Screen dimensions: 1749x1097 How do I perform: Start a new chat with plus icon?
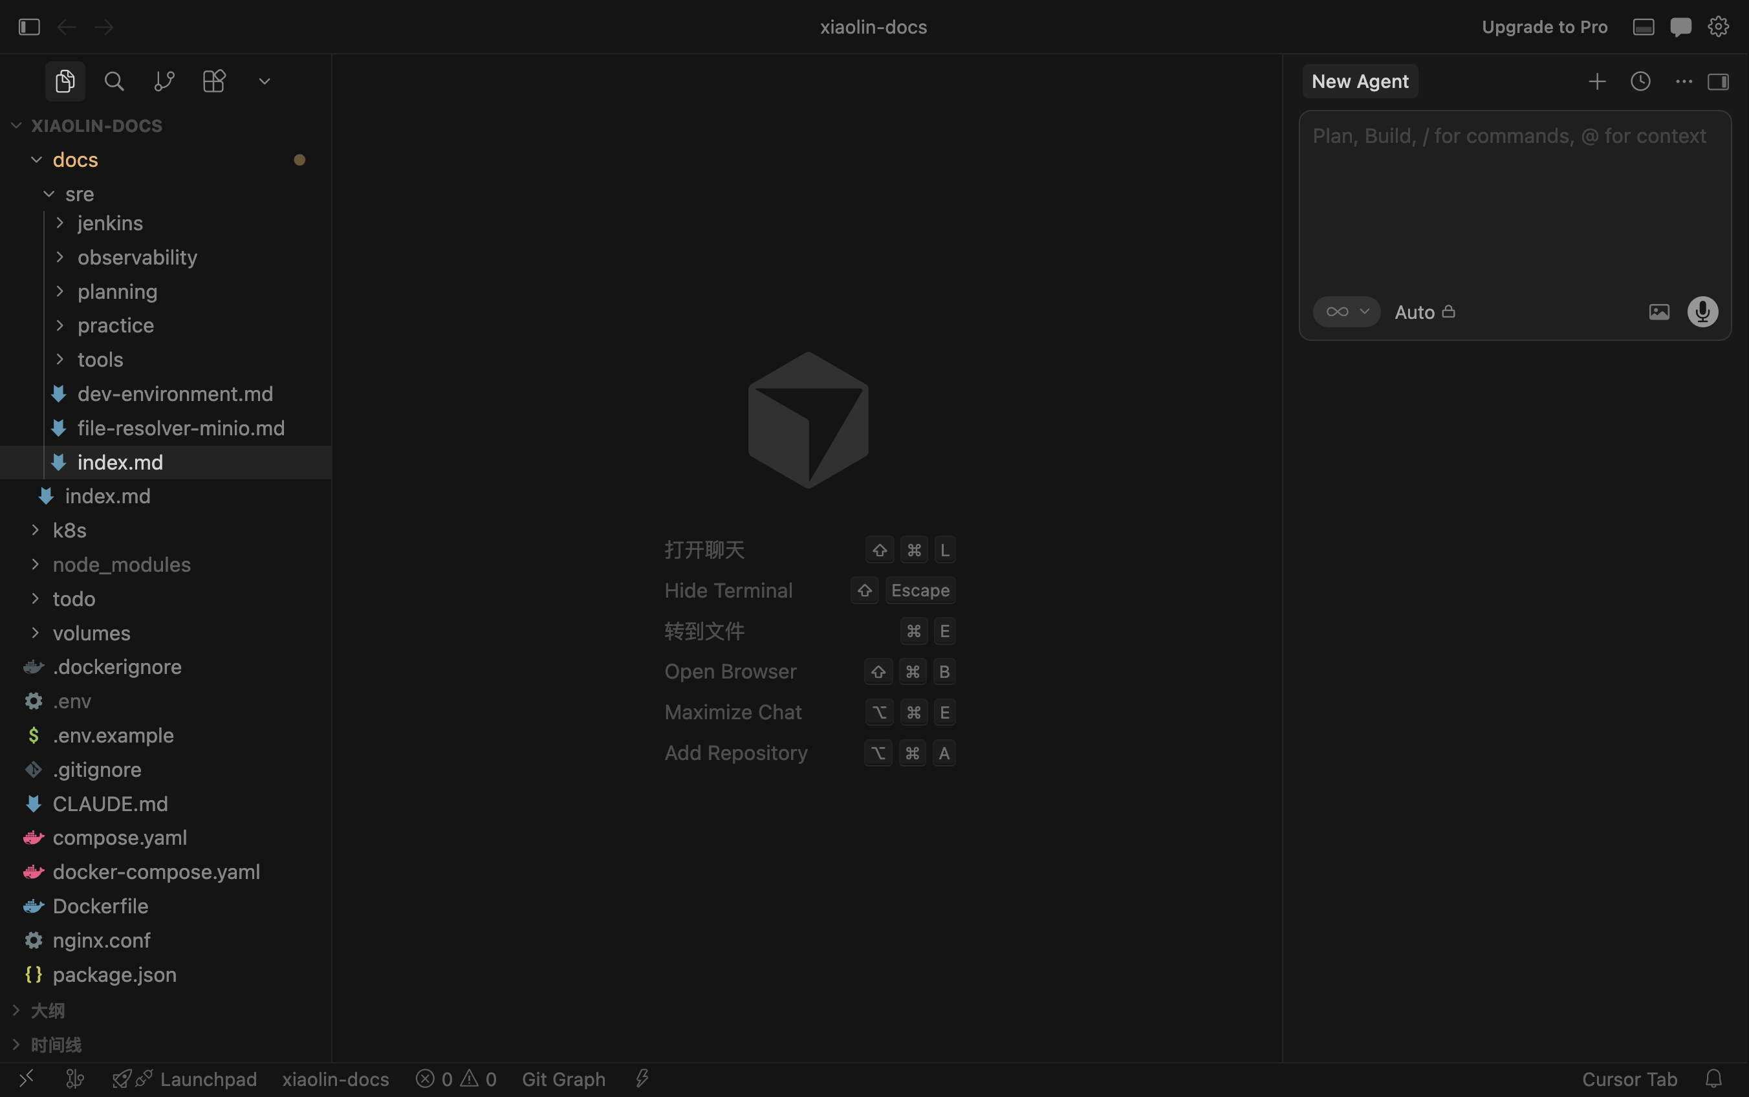[1596, 81]
